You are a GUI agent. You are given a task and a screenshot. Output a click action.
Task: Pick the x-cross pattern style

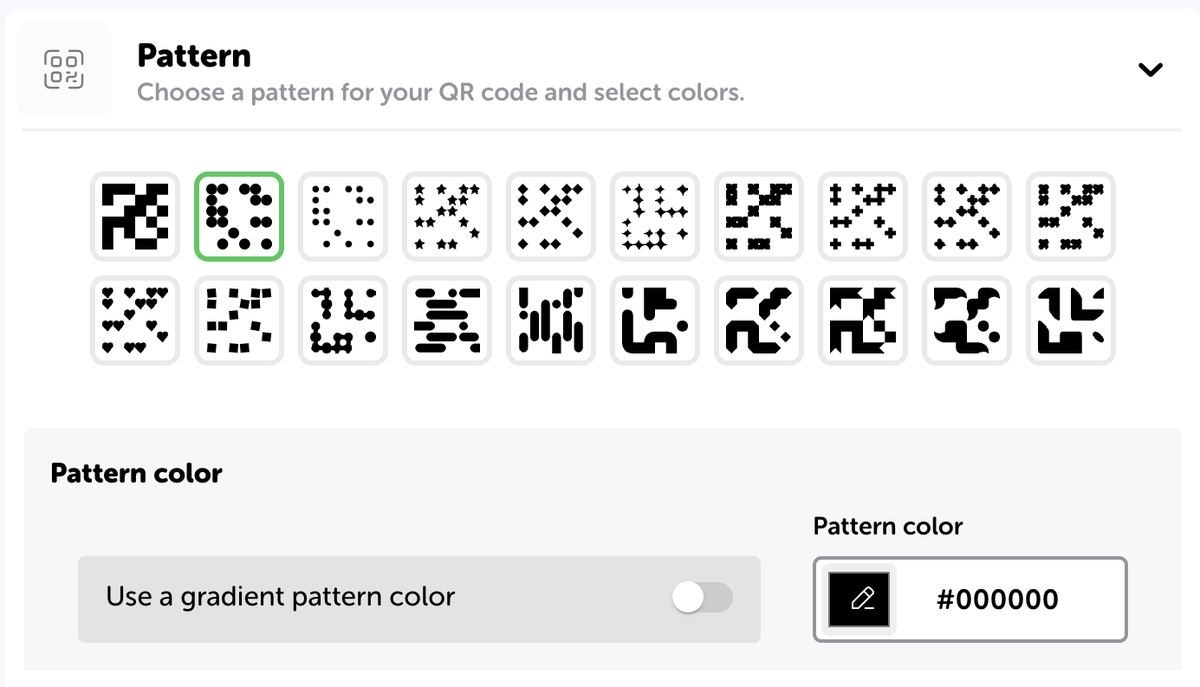click(x=759, y=217)
